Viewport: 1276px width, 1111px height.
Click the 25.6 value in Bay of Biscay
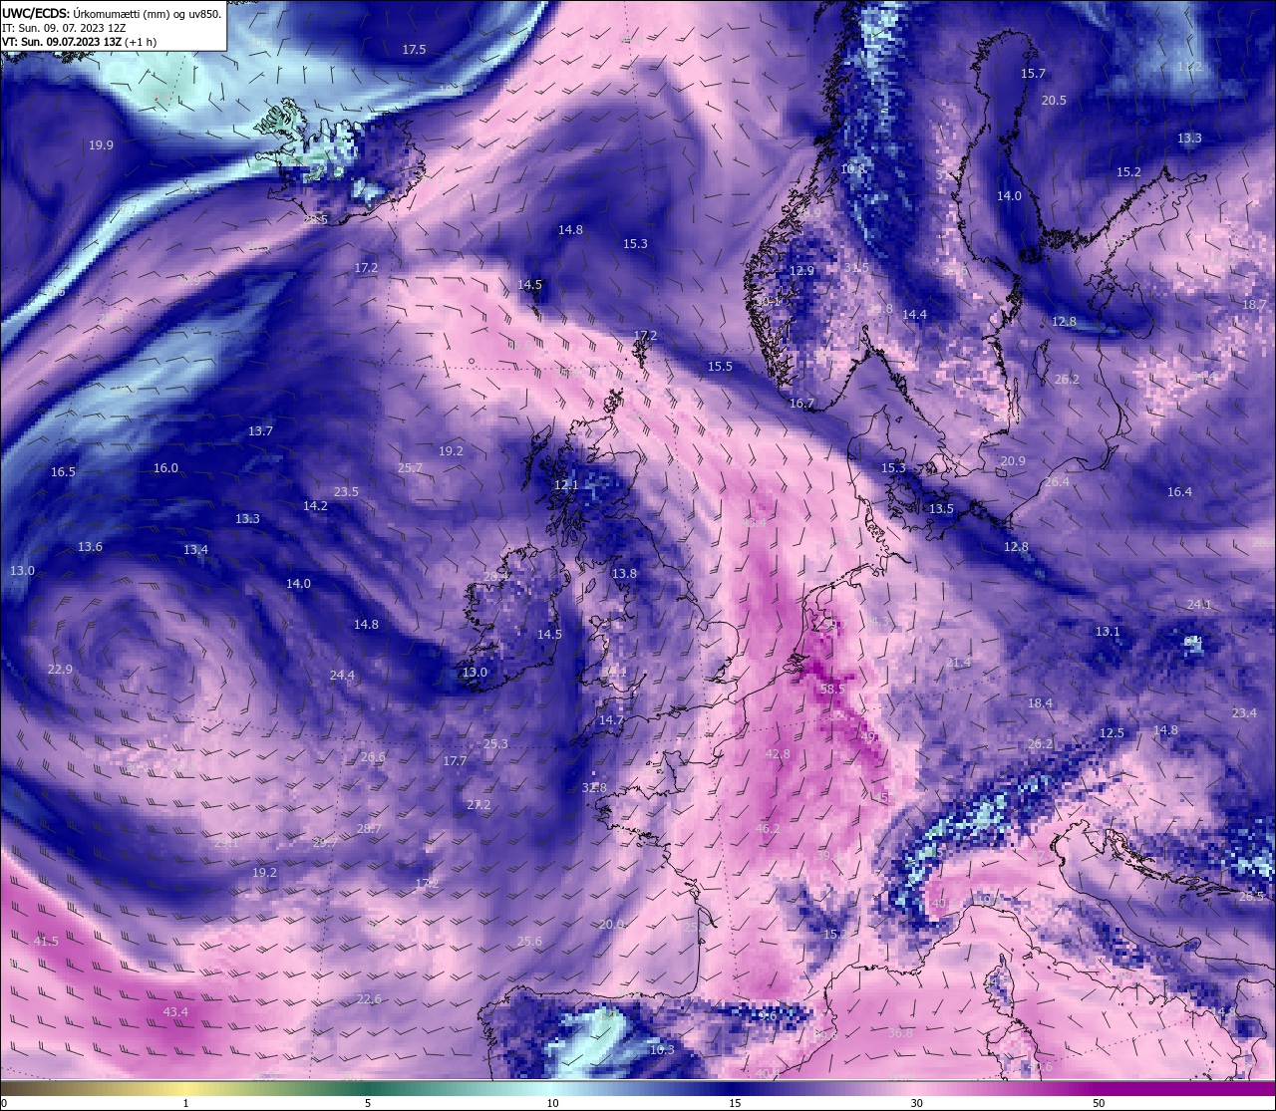pos(529,942)
